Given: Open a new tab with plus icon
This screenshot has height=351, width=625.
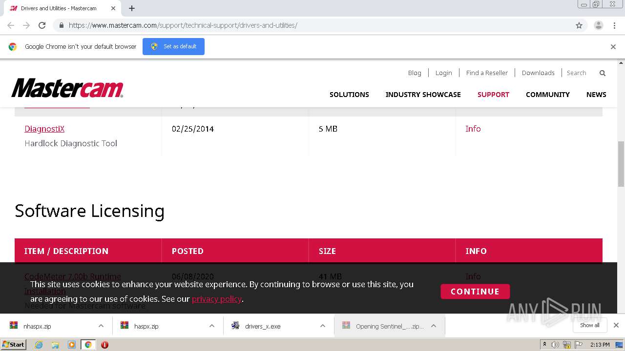Looking at the screenshot, I should (132, 8).
